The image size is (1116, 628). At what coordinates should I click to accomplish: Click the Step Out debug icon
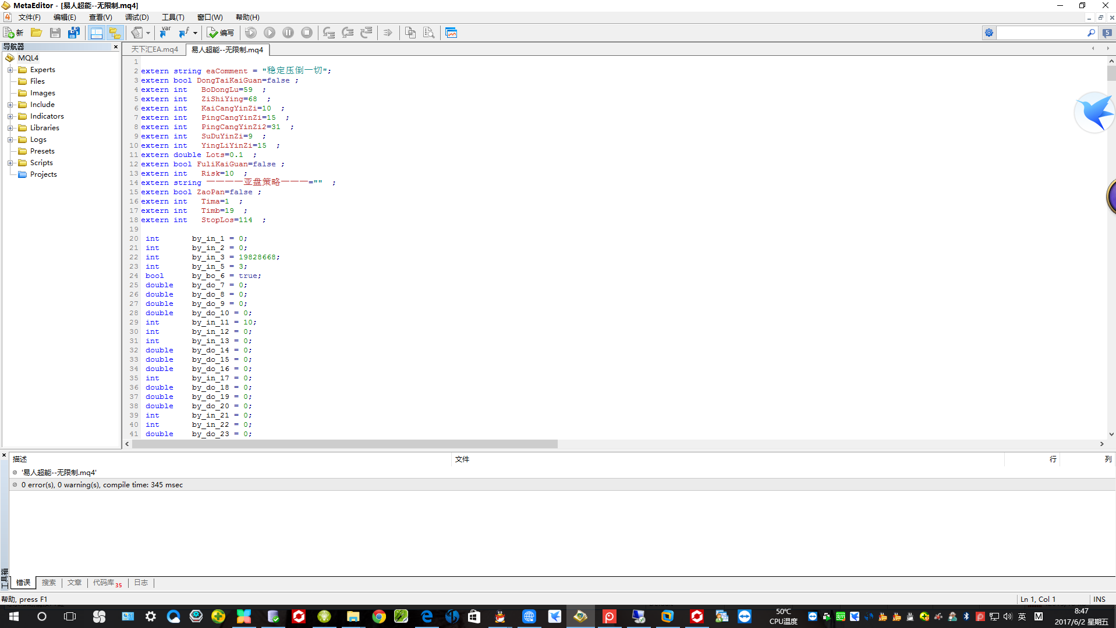pyautogui.click(x=366, y=33)
